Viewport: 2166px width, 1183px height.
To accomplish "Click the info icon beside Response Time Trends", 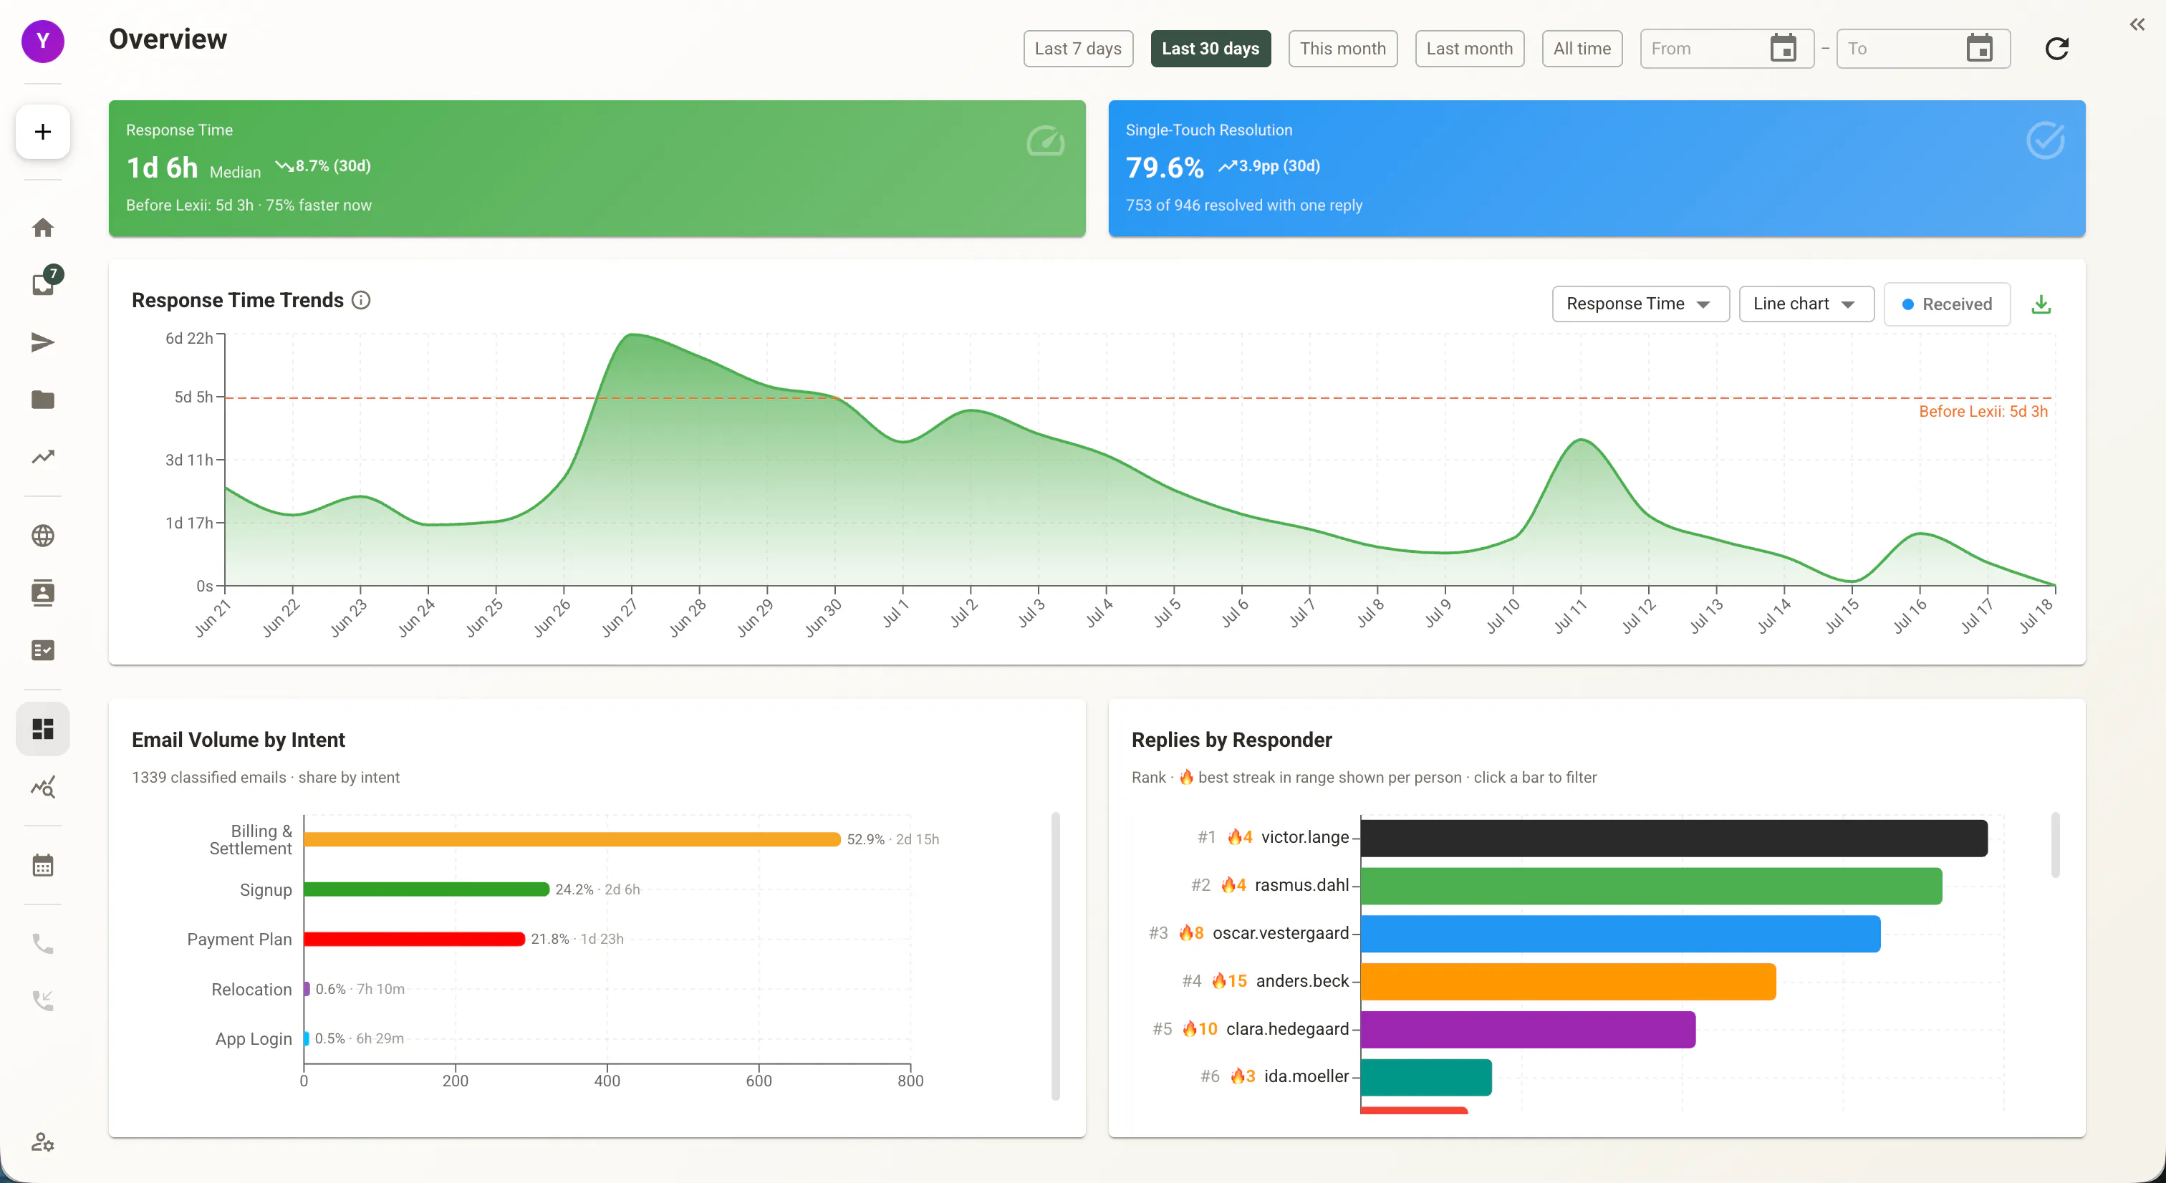I will 361,300.
